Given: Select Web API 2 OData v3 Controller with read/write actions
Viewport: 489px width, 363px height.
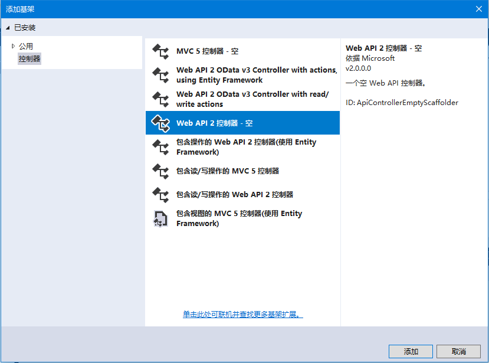Looking at the screenshot, I should (252, 99).
